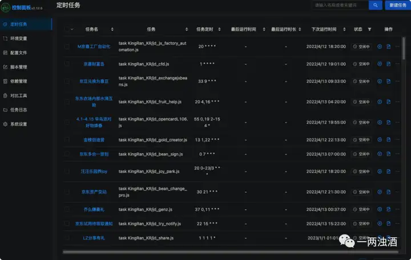Select checkbox for jd_exchangejxbeans.js row
The width and height of the screenshot is (411, 260).
point(67,81)
